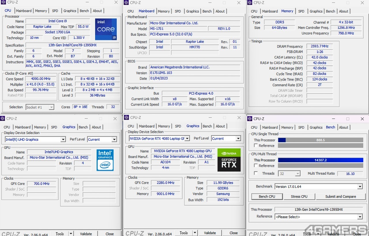This screenshot has height=236, width=369.
Task: Click the Stress CPU button
Action: coord(299,196)
